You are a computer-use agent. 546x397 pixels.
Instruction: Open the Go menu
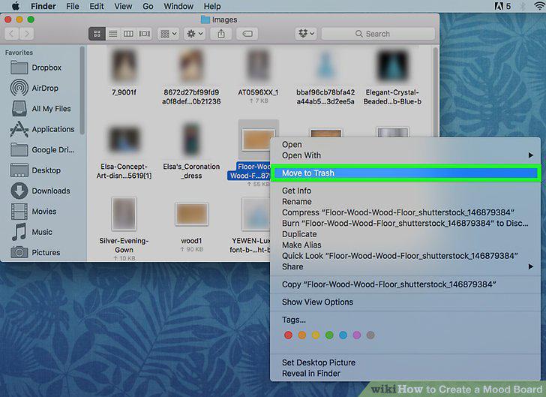tap(148, 6)
